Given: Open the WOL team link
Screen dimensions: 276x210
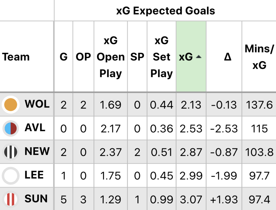Looking at the screenshot, I should pos(37,104).
